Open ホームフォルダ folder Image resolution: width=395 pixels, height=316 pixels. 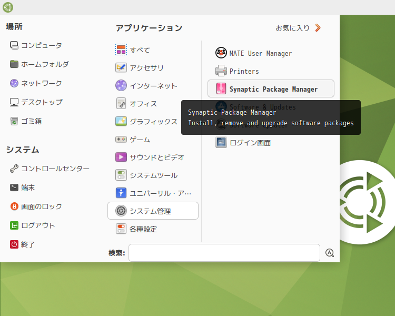click(39, 64)
